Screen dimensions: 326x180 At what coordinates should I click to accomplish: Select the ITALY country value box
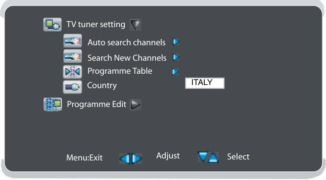205,83
